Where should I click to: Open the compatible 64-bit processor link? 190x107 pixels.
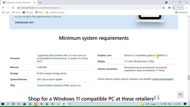click(53, 58)
